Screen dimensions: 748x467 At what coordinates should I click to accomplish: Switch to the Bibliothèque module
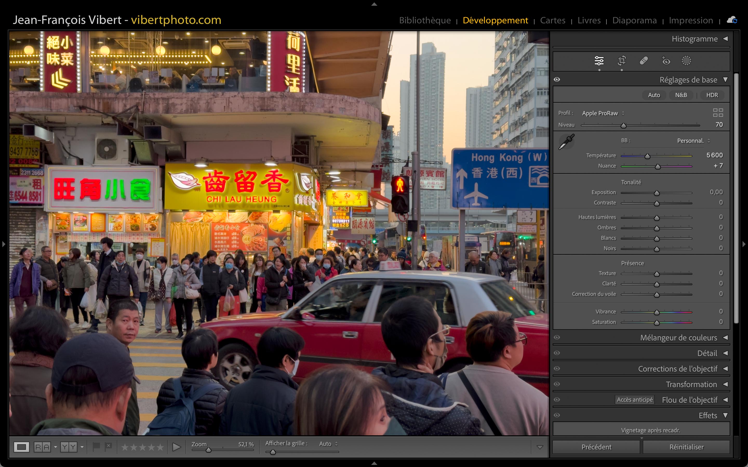pyautogui.click(x=425, y=20)
